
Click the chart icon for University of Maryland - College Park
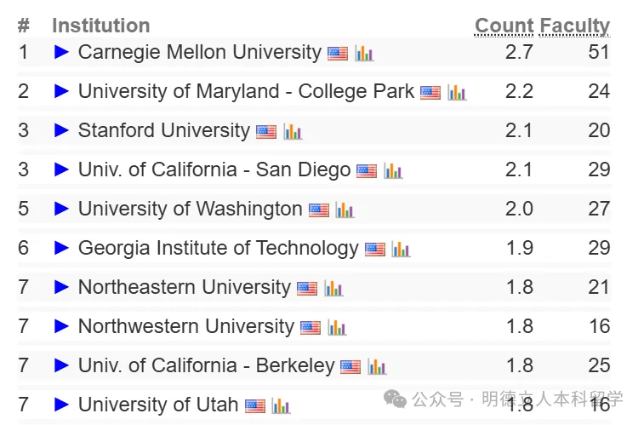tap(457, 93)
